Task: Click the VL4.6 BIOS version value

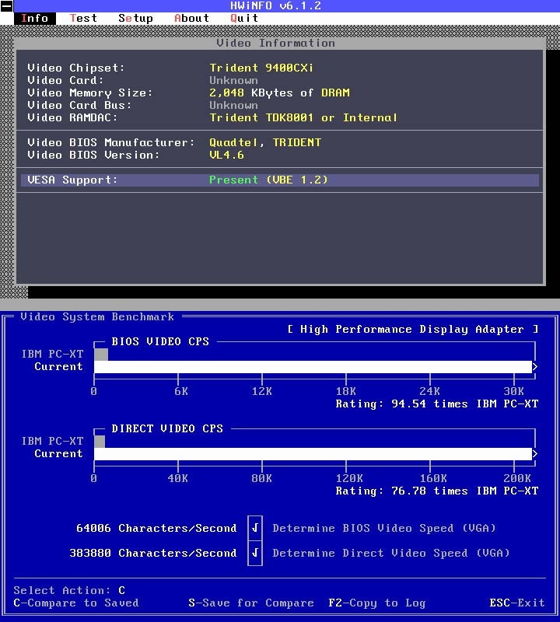Action: point(226,155)
